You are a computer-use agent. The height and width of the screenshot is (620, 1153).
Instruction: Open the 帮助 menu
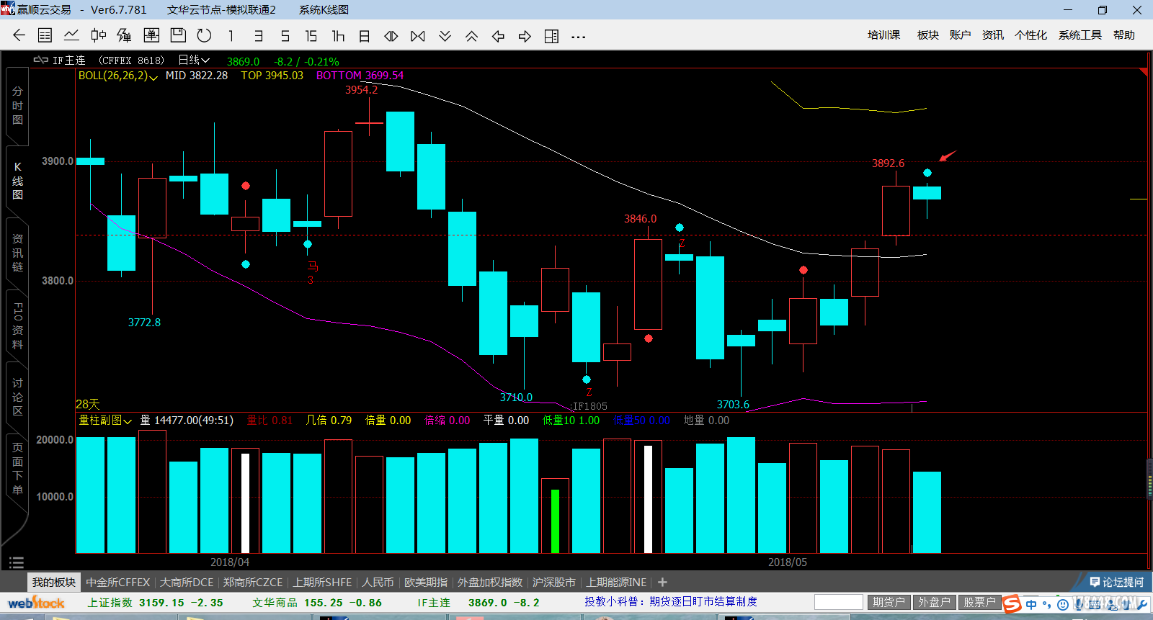tap(1124, 35)
